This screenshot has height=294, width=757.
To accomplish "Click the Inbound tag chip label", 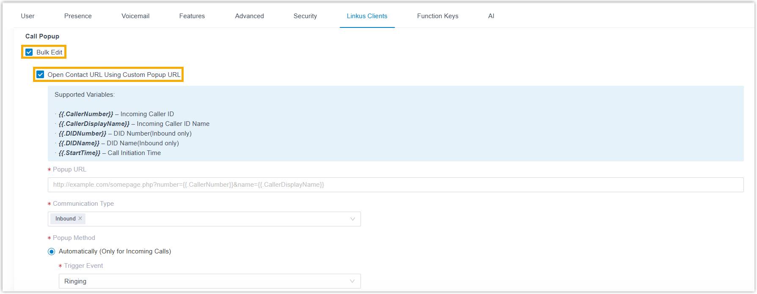I will [65, 219].
